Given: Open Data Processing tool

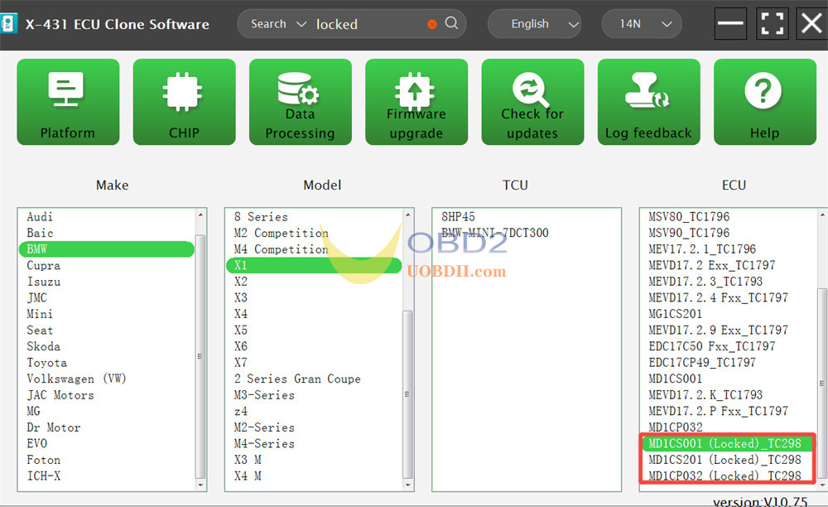Looking at the screenshot, I should pyautogui.click(x=301, y=101).
